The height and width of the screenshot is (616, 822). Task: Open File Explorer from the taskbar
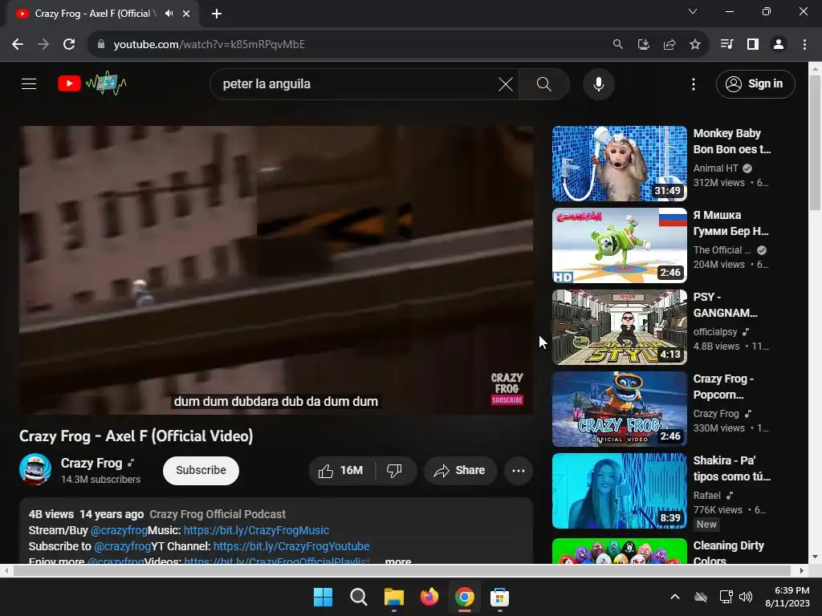393,597
